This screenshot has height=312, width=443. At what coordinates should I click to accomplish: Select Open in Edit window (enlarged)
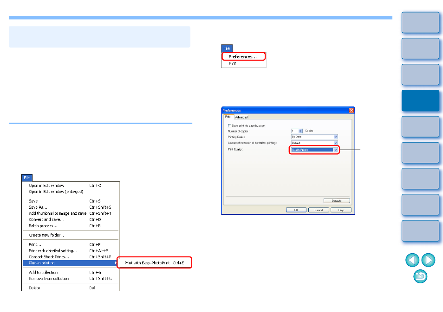click(71, 192)
